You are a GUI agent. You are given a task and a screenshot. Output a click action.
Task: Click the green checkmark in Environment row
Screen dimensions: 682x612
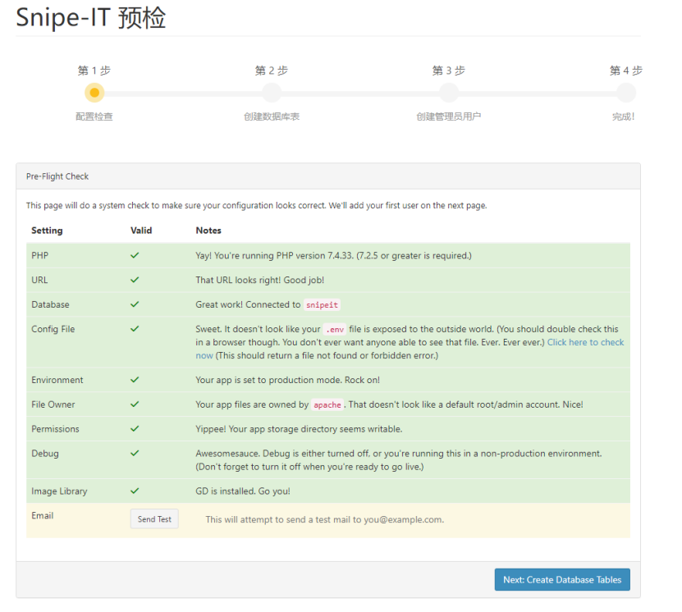135,380
